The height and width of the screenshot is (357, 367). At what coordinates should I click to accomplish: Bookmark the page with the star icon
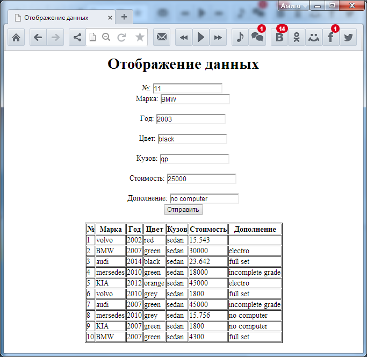140,37
